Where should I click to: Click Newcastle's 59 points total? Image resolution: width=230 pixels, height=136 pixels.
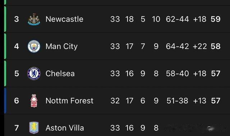click(216, 19)
